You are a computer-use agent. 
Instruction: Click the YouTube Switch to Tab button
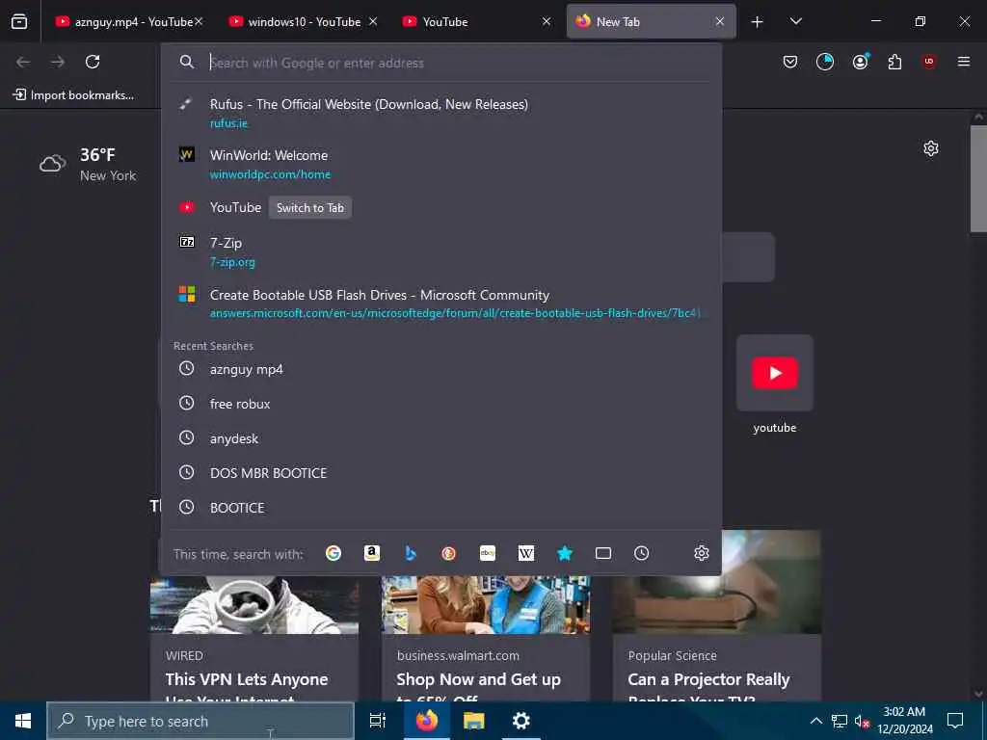[x=309, y=208]
